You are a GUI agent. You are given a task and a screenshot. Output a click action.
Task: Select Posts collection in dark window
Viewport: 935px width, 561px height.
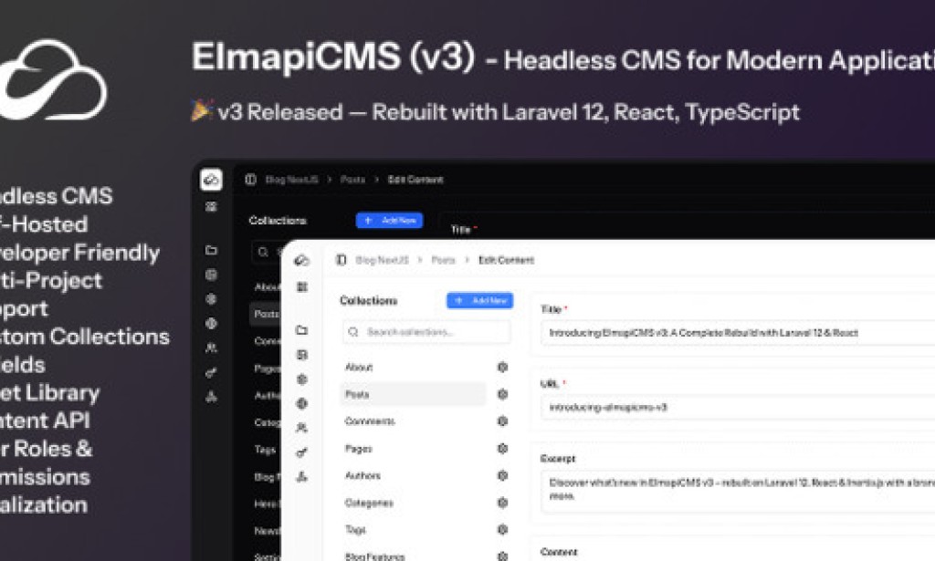(x=266, y=314)
